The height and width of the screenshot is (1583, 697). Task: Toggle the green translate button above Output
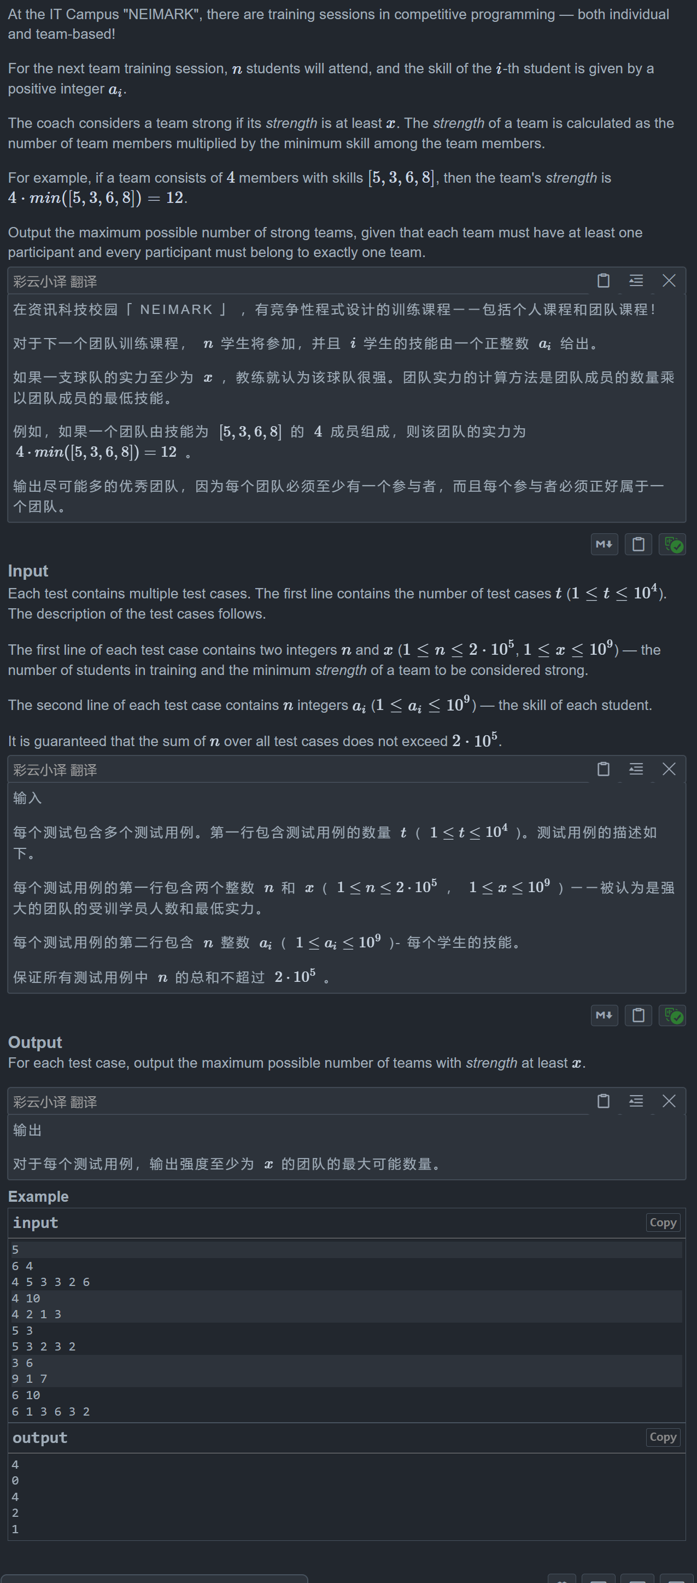[x=672, y=1015]
